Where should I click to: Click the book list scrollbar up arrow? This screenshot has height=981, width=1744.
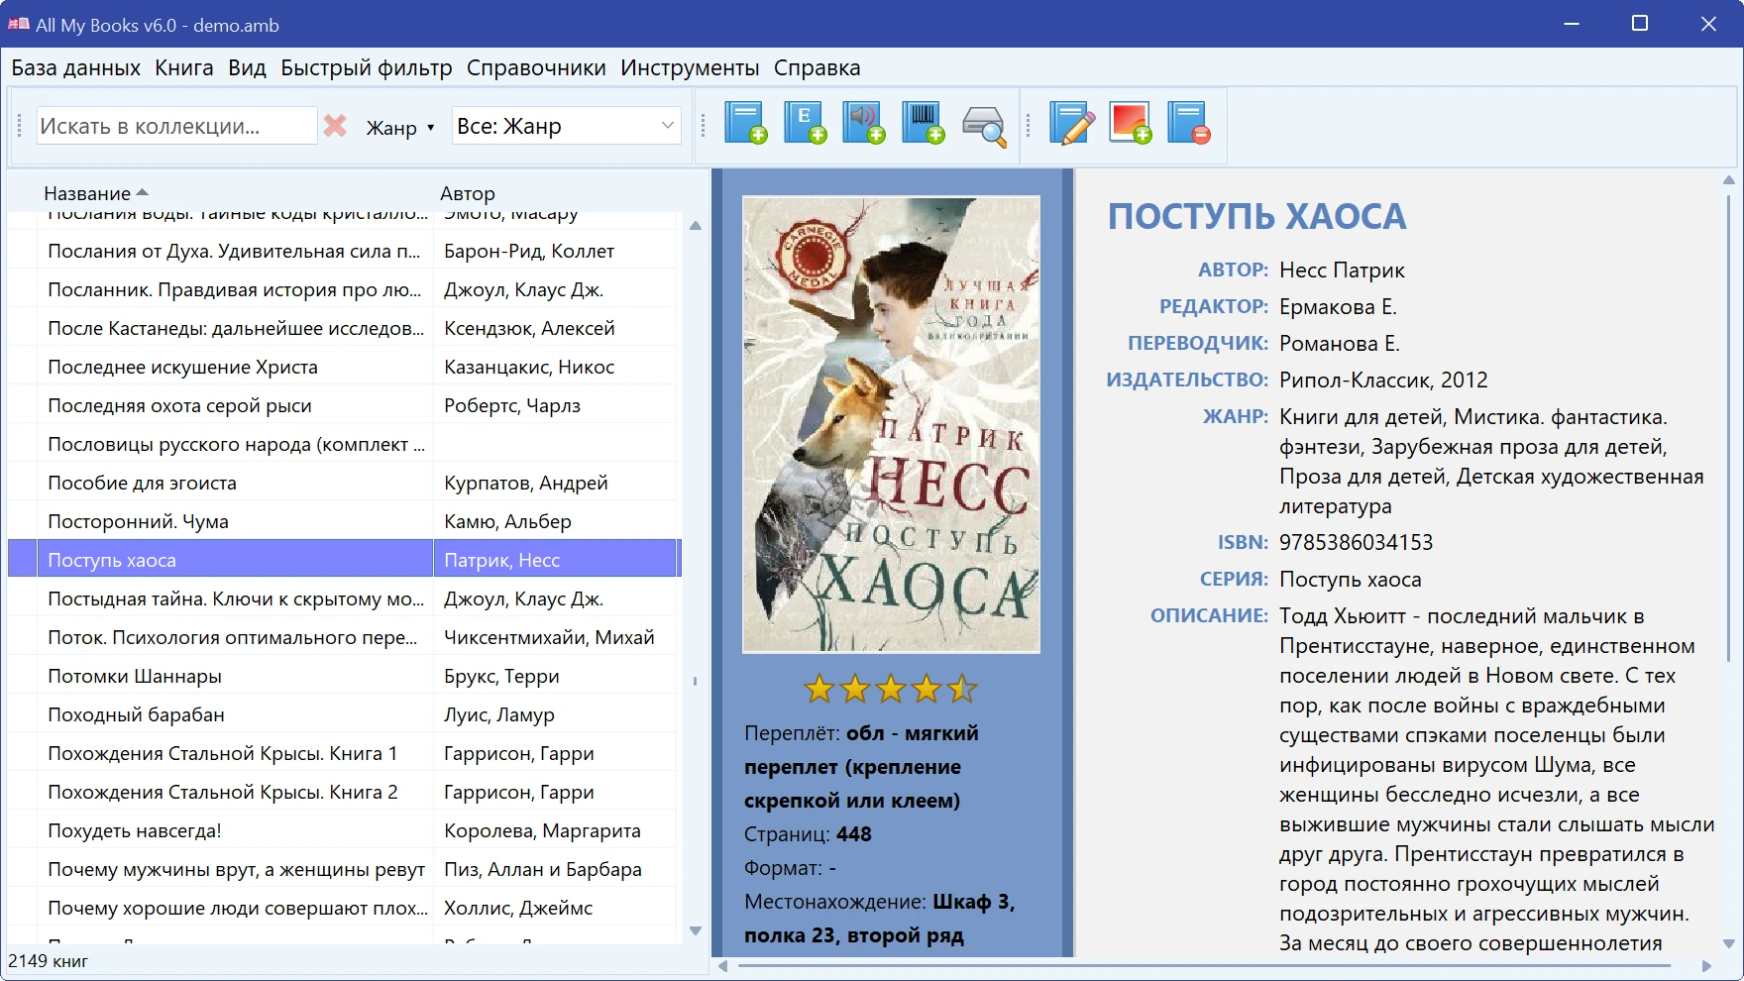(696, 226)
